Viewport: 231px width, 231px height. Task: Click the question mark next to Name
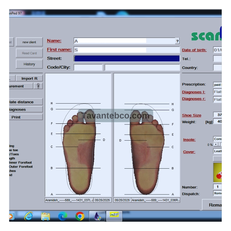177,41
